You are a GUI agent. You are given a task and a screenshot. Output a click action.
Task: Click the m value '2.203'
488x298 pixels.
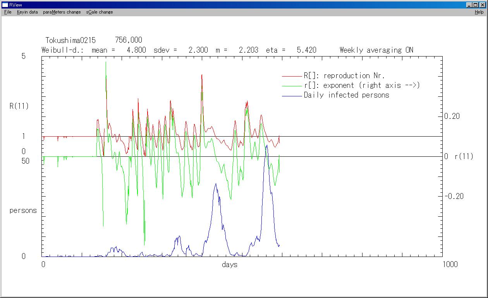tap(249, 50)
